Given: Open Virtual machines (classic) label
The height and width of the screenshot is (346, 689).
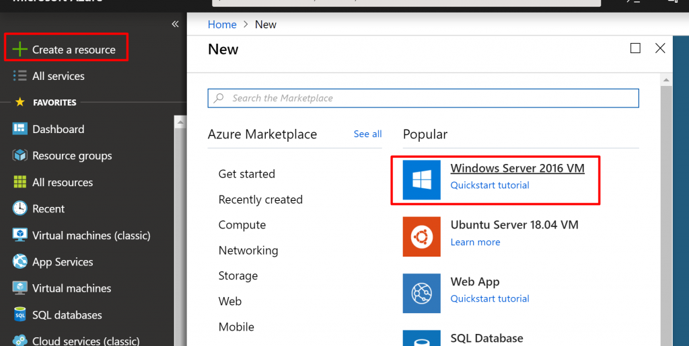Looking at the screenshot, I should (x=92, y=236).
